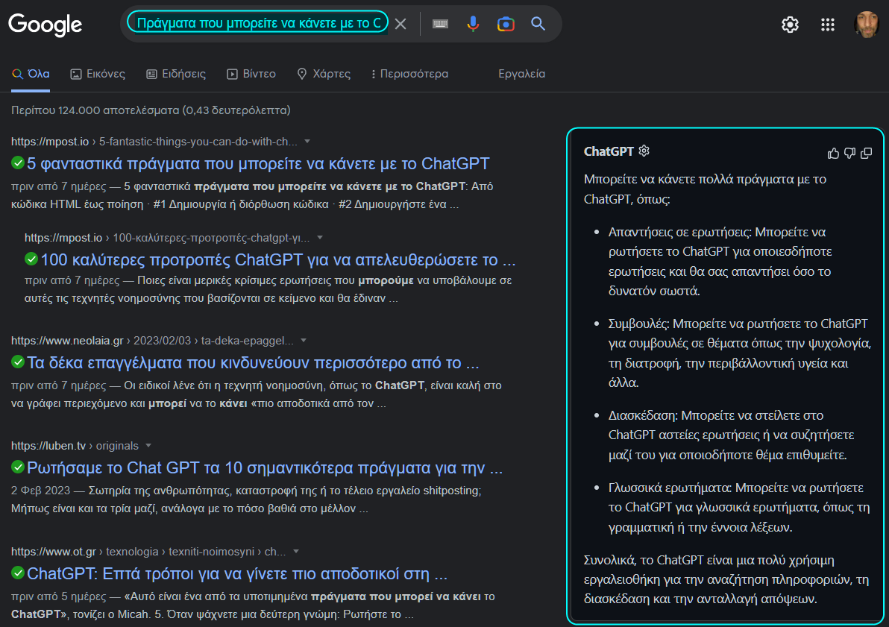The height and width of the screenshot is (627, 889).
Task: Open result '100 καλύτερες προτροπές ChatGPT'
Action: click(x=277, y=259)
